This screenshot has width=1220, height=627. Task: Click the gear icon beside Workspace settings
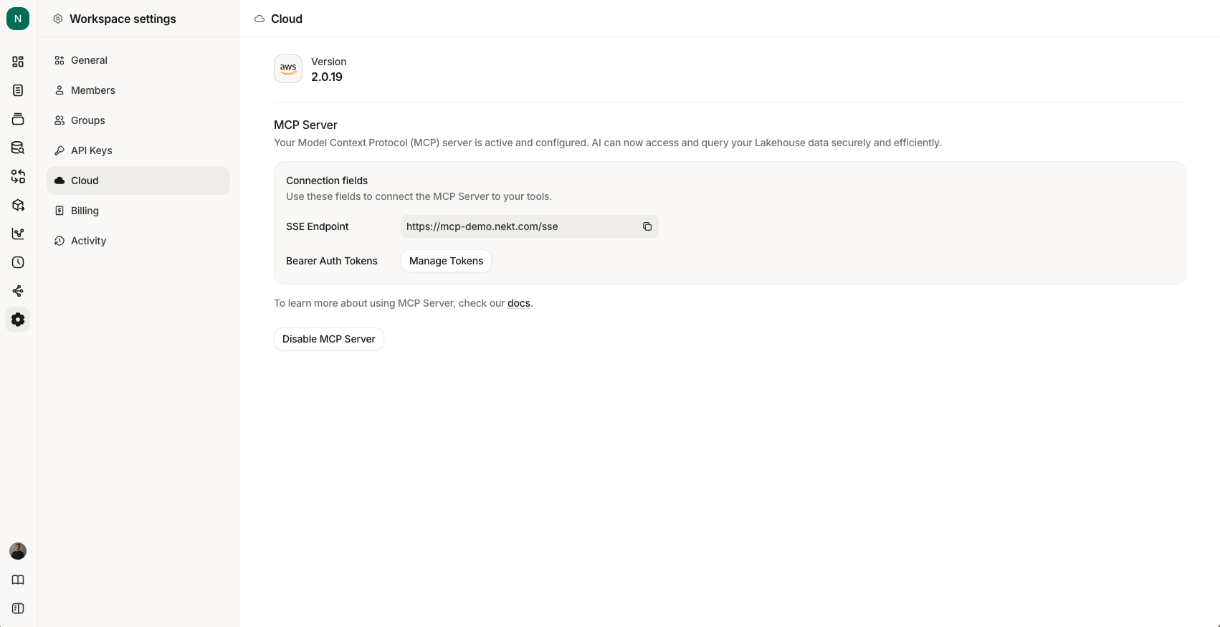(x=58, y=19)
